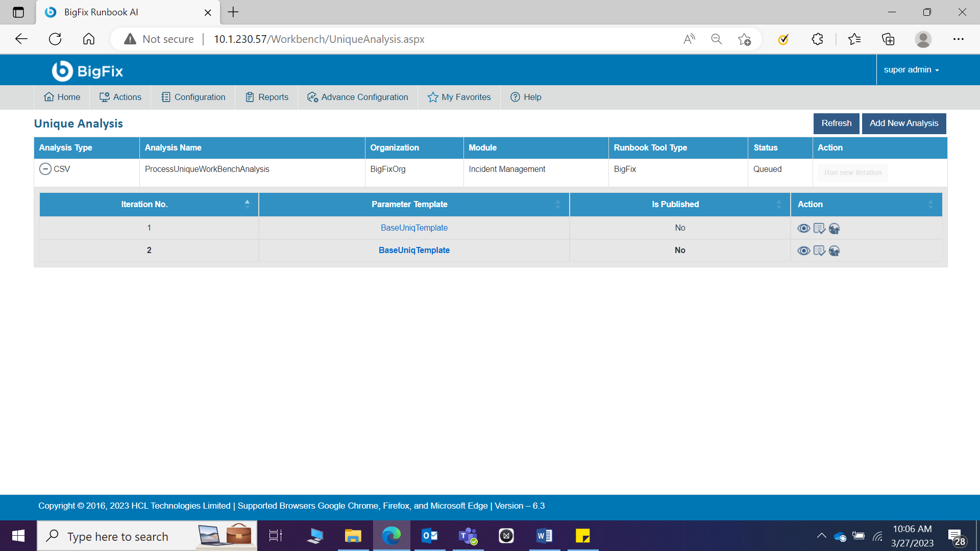Click checklist review icon for iteration 1
This screenshot has height=551, width=980.
click(x=819, y=229)
